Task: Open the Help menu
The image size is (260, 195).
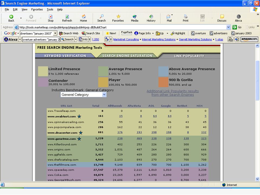Action: [60, 9]
